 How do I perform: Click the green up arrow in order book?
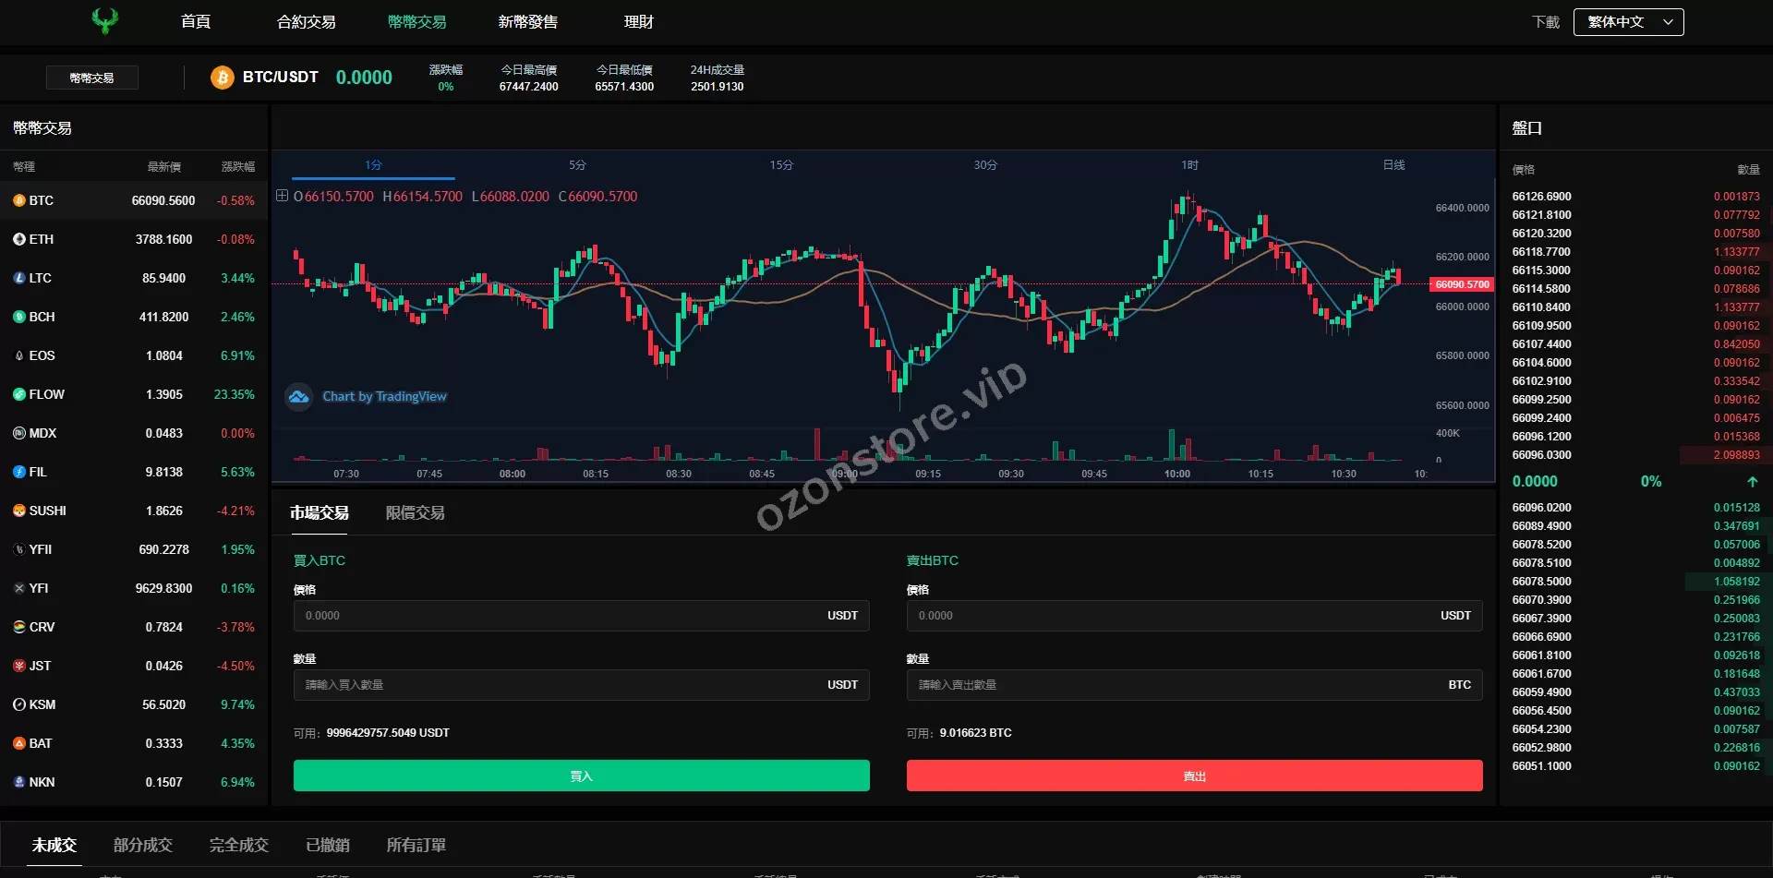click(1752, 482)
